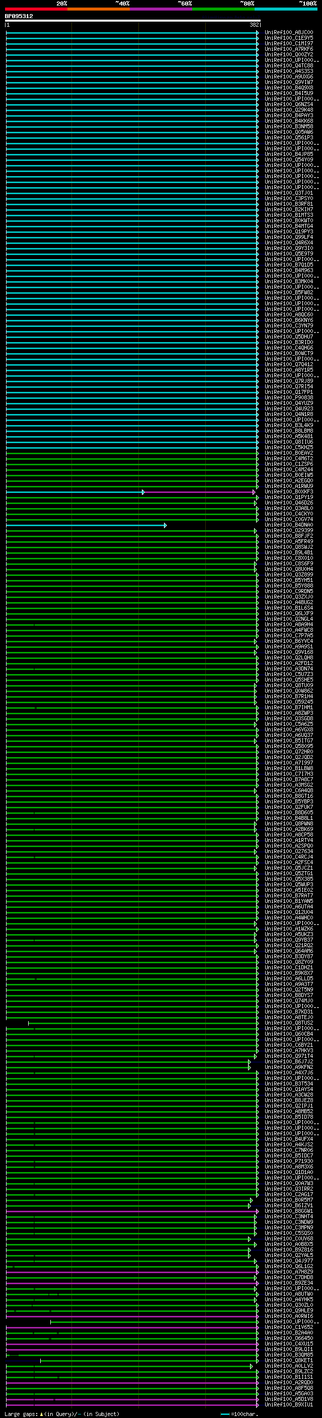322x1418 pixels.
Task: Select hit label UniRef100_Q29K48
Action: (x=288, y=110)
